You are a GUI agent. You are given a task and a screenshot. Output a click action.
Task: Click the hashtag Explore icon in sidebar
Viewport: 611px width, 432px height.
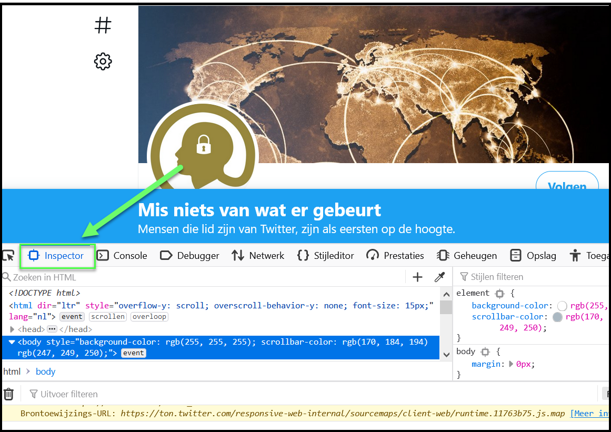(103, 25)
